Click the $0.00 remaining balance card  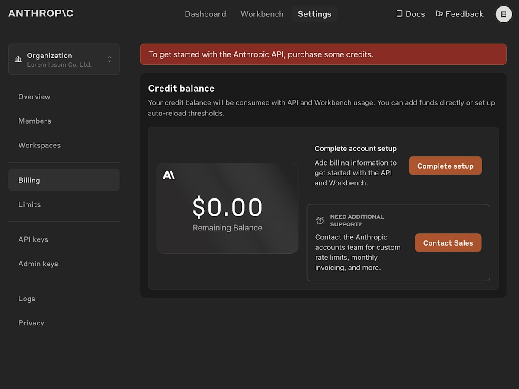click(x=227, y=208)
